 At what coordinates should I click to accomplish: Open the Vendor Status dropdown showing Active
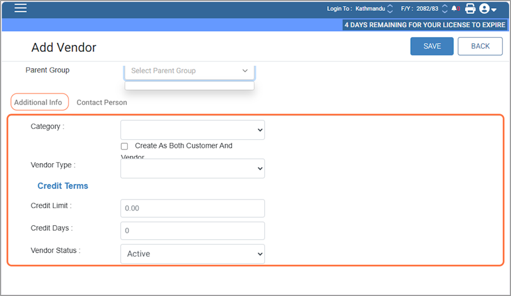192,254
